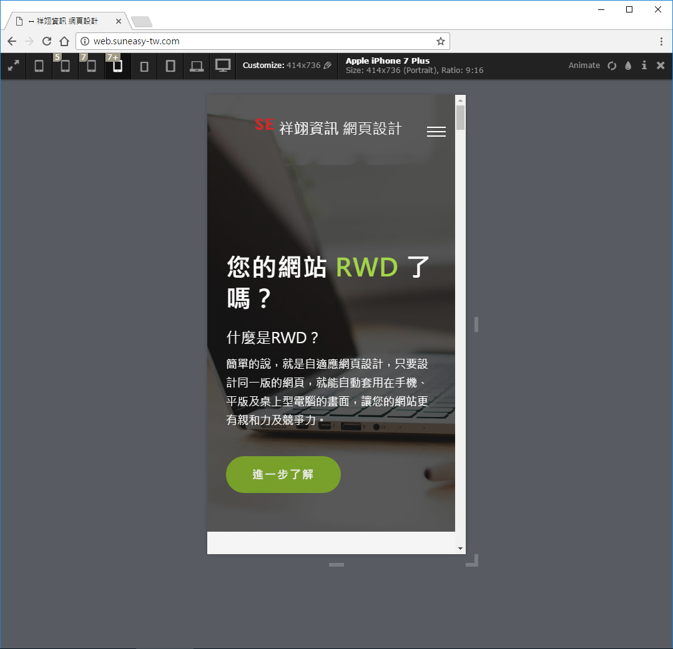Screen dimensions: 673x649
Task: Select the small tablet device preset
Action: (144, 66)
